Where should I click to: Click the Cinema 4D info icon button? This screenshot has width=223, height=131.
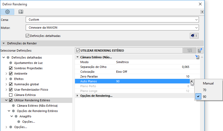tap(194, 36)
